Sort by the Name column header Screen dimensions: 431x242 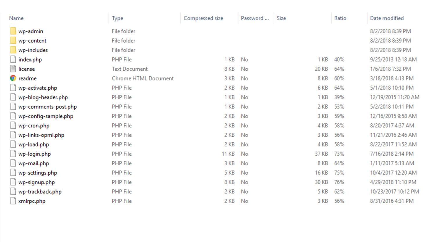click(x=16, y=18)
